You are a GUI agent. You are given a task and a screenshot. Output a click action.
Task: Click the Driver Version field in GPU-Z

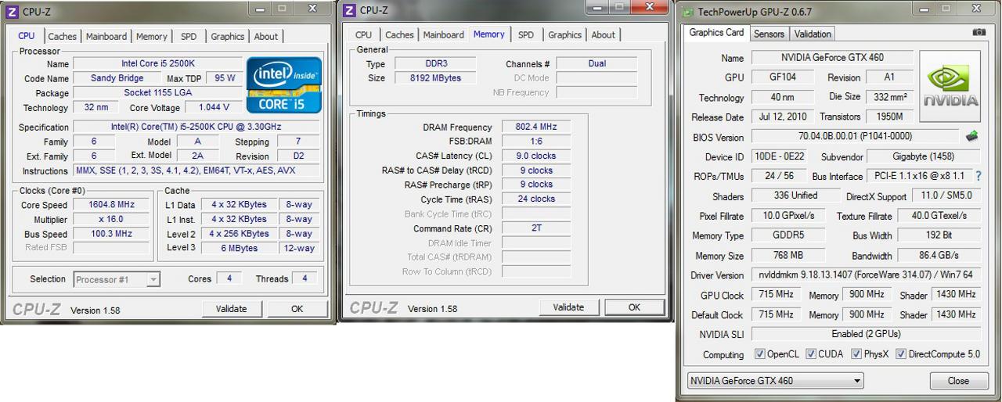[x=866, y=275]
